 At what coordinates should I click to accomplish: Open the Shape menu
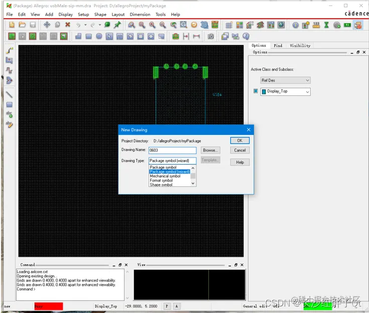(x=100, y=15)
